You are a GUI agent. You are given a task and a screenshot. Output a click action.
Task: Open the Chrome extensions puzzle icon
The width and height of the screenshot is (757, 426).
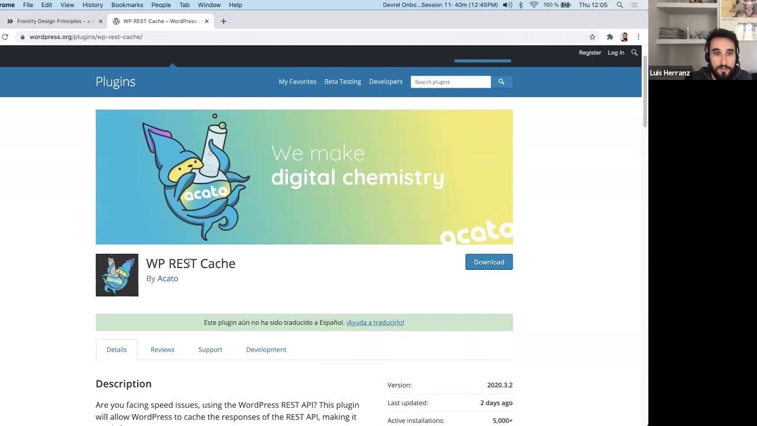610,37
